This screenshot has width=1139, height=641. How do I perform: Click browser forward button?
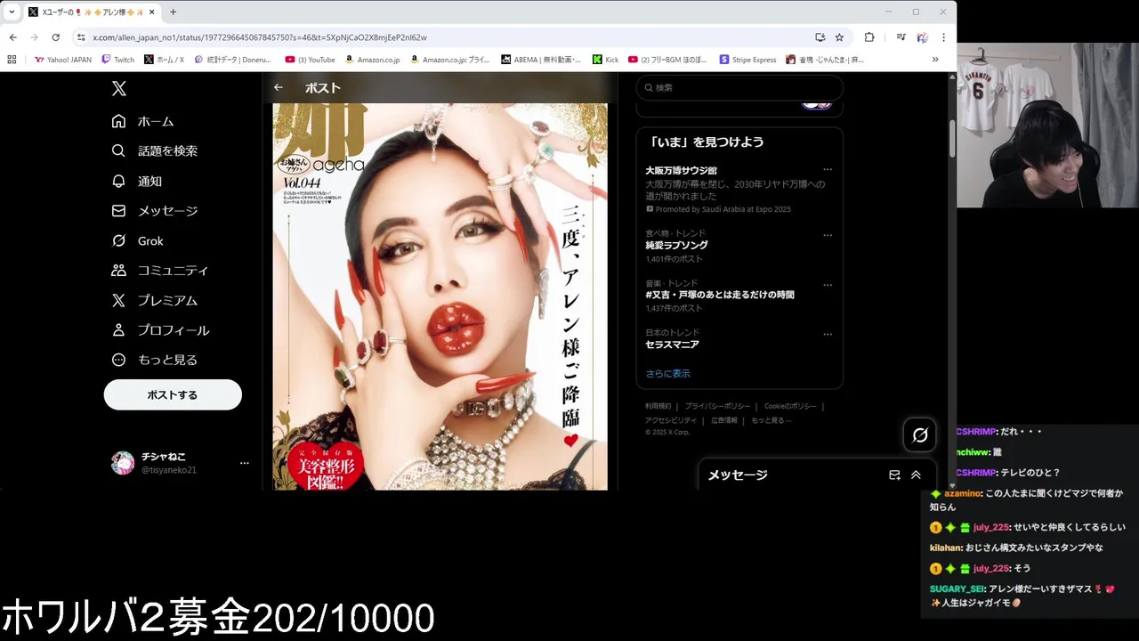[34, 37]
